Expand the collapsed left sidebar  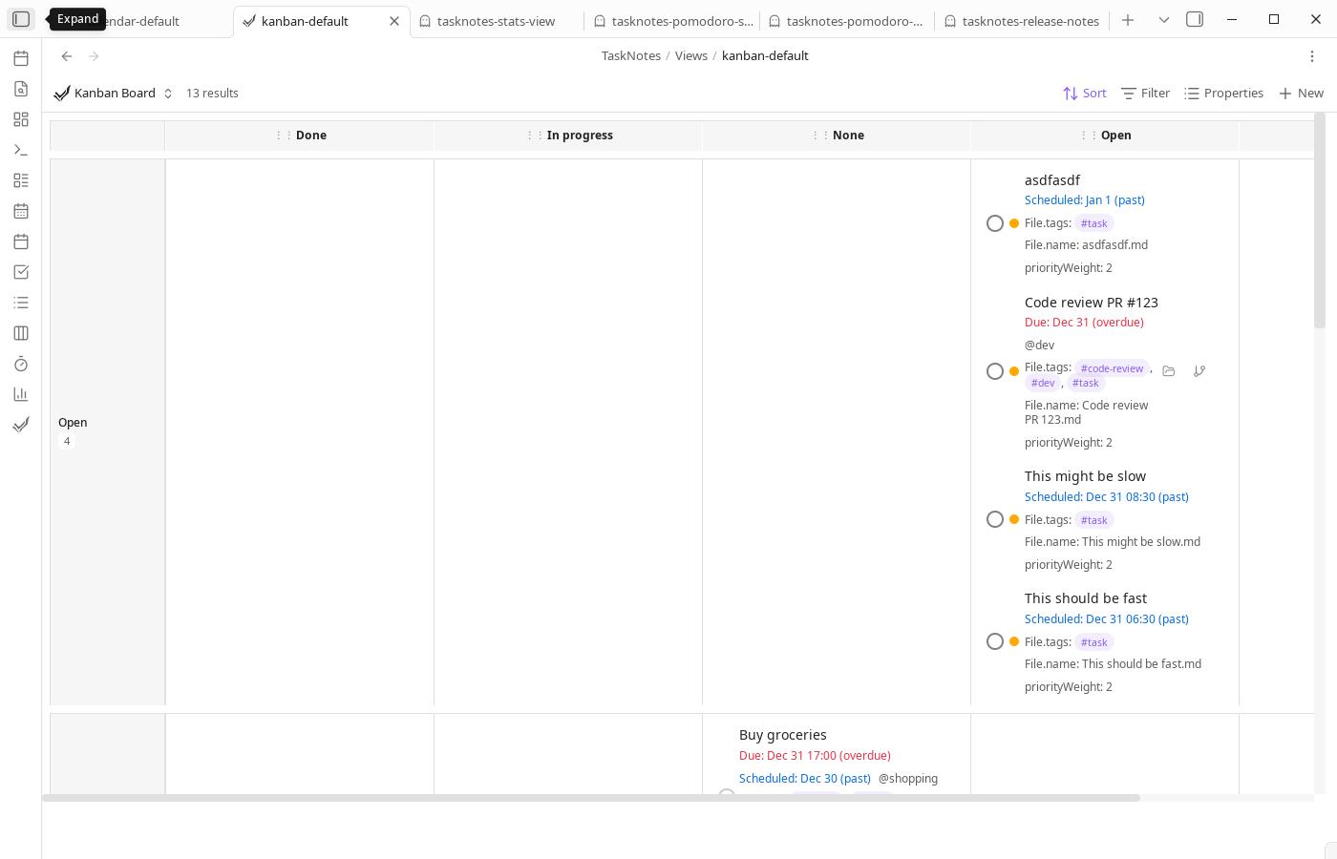pyautogui.click(x=21, y=18)
